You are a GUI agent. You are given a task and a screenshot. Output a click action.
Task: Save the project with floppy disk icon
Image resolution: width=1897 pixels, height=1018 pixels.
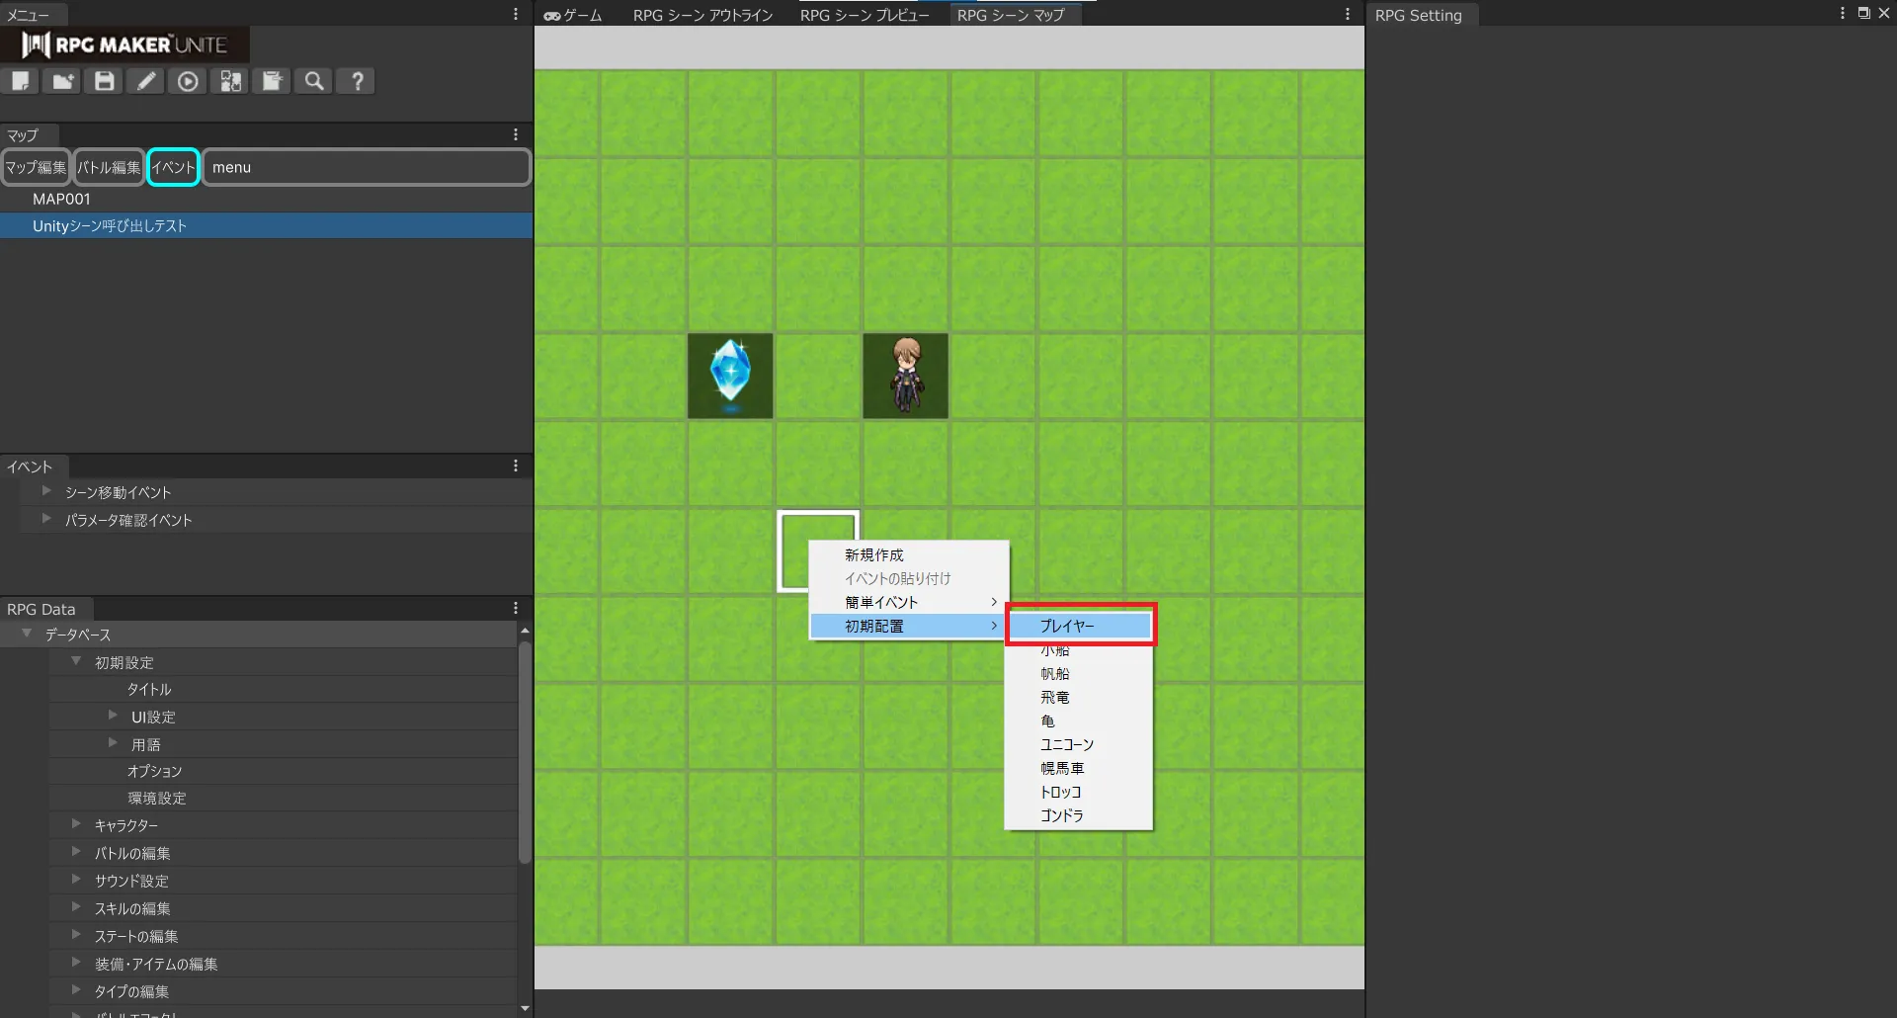click(104, 81)
